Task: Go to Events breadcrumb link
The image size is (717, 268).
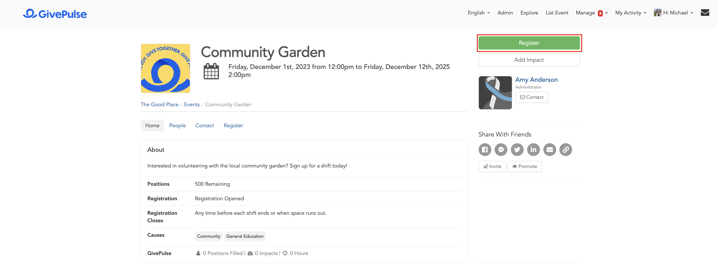Action: pos(192,104)
